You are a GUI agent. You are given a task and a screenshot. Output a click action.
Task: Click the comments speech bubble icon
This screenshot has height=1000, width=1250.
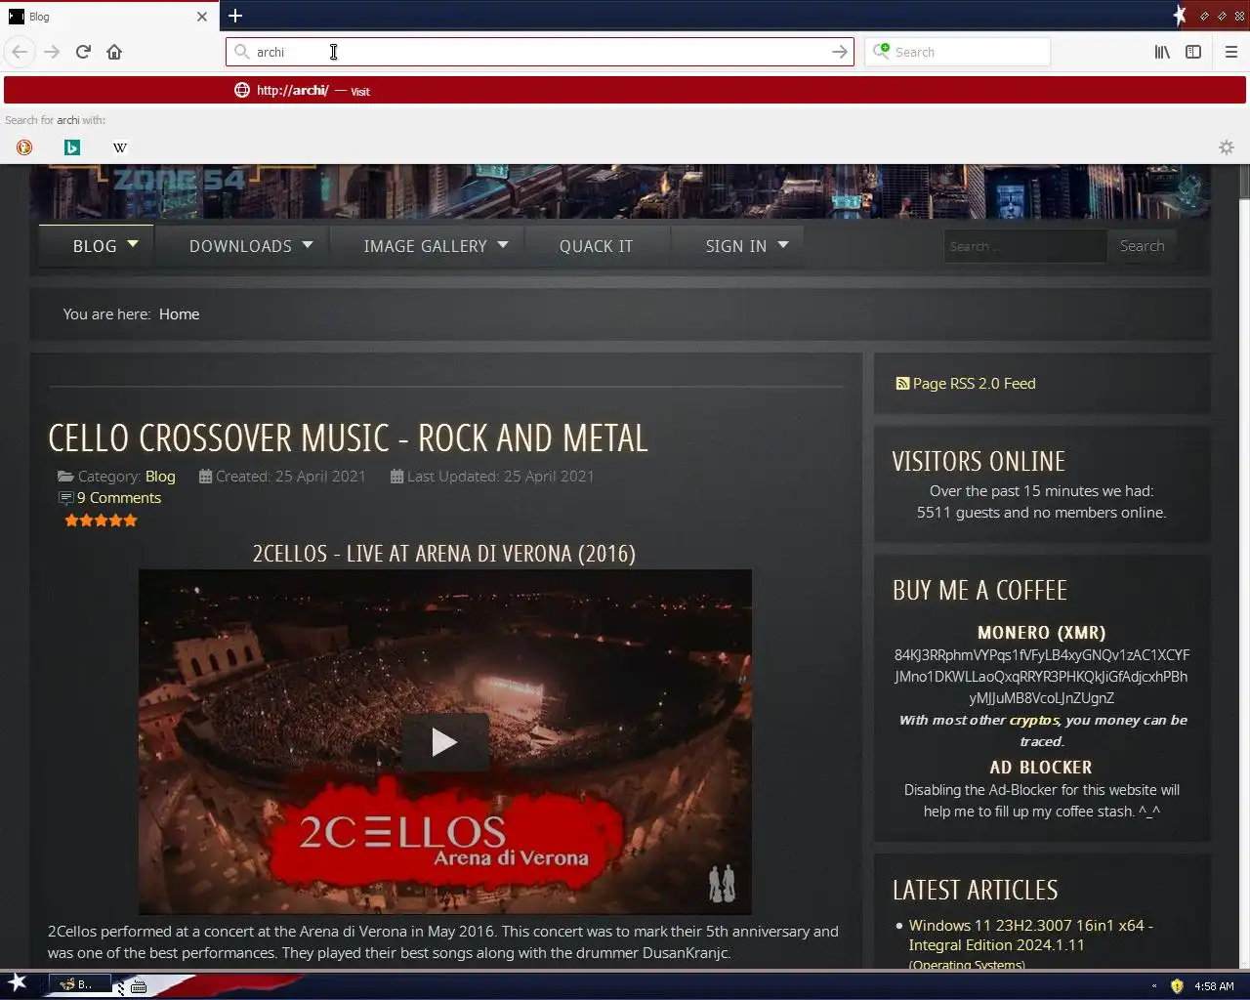coord(66,498)
